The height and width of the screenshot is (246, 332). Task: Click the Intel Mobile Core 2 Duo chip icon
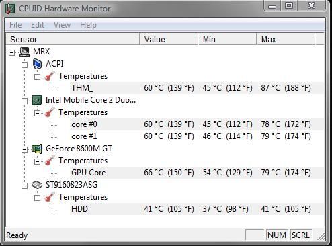(37, 100)
